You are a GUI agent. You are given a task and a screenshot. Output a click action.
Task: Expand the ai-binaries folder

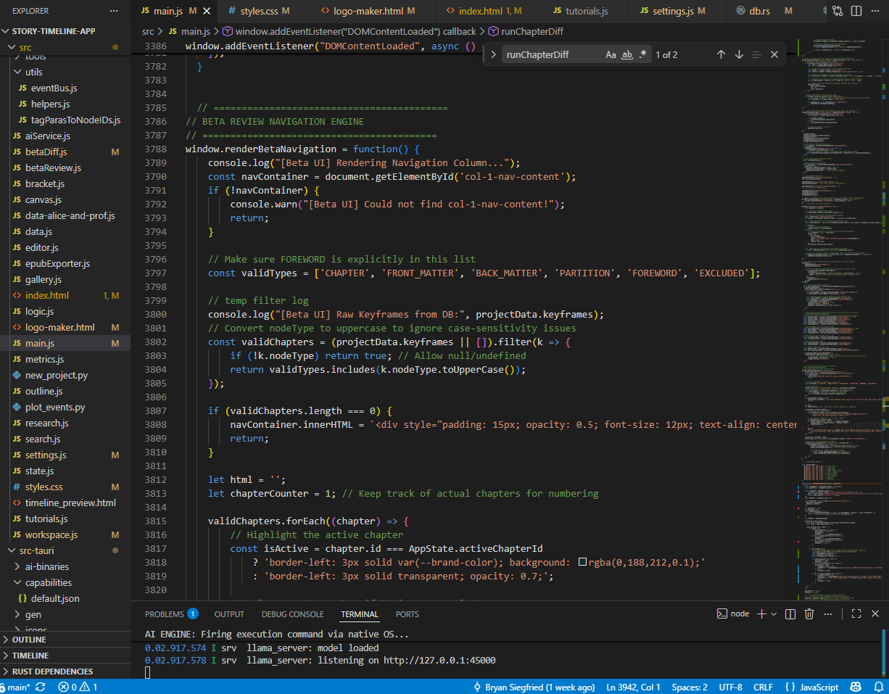click(65, 566)
